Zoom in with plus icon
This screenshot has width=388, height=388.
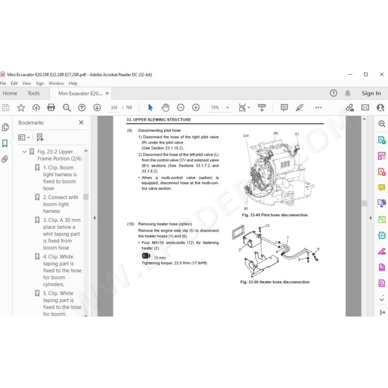(x=196, y=108)
